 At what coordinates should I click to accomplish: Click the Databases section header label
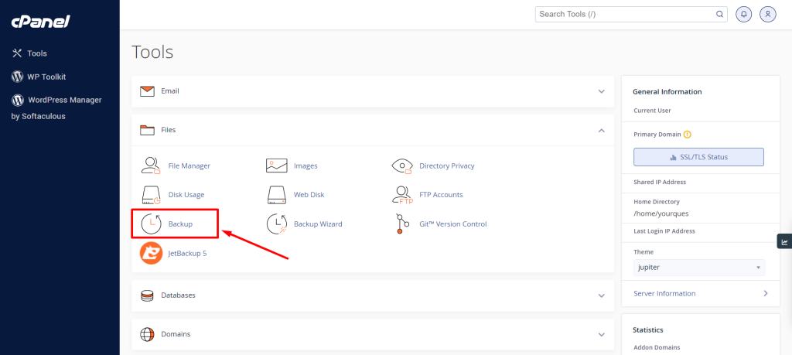coord(179,295)
